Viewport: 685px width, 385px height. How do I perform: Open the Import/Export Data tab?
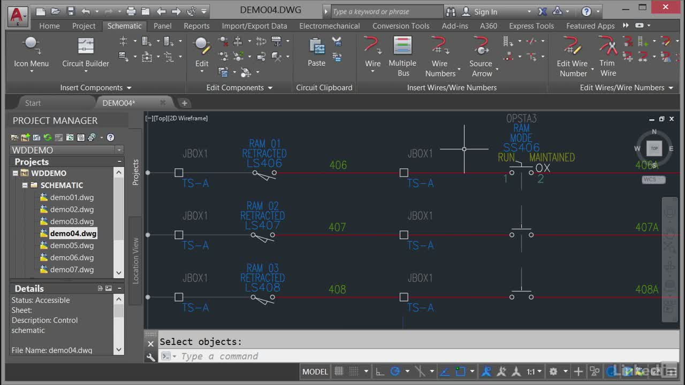(255, 26)
